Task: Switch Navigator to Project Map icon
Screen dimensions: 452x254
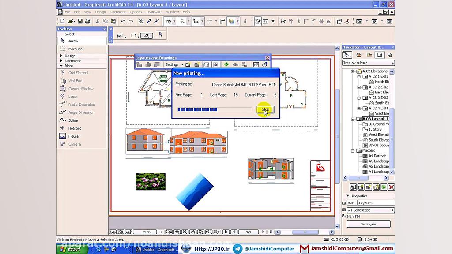Action: point(359,55)
